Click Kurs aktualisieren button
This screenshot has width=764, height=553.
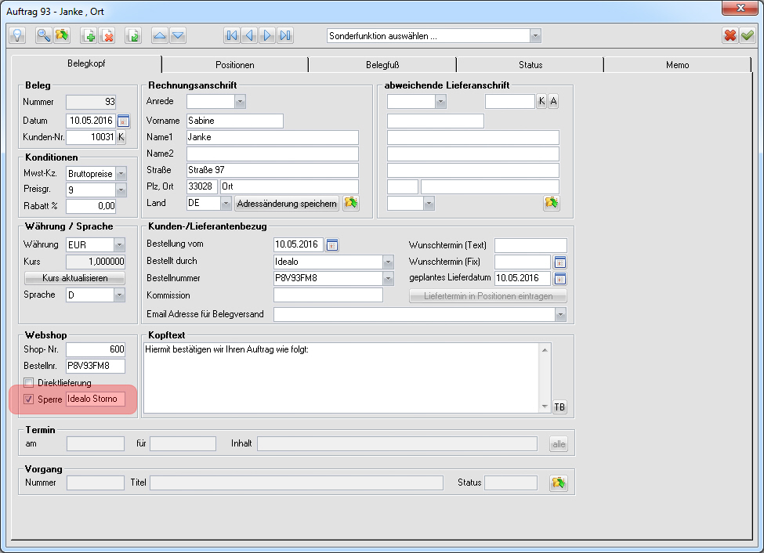pos(75,278)
